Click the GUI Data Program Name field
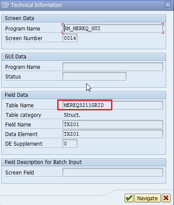 [113, 67]
